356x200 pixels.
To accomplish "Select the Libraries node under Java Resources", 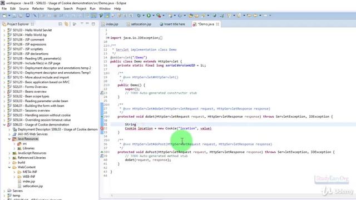I will pos(28,148).
